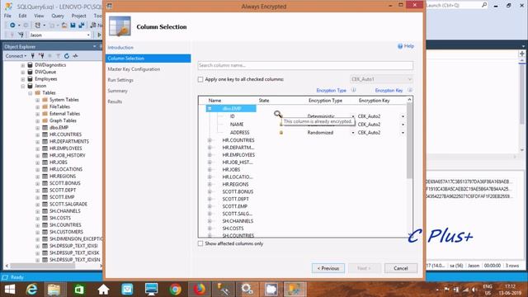Select HR.EMPLOYEES table in Object Explorer
This screenshot has height=297, width=528.
65,148
